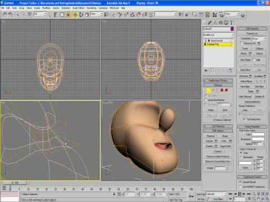The width and height of the screenshot is (270, 202).
Task: Open the Align tool
Action: coord(187,15)
